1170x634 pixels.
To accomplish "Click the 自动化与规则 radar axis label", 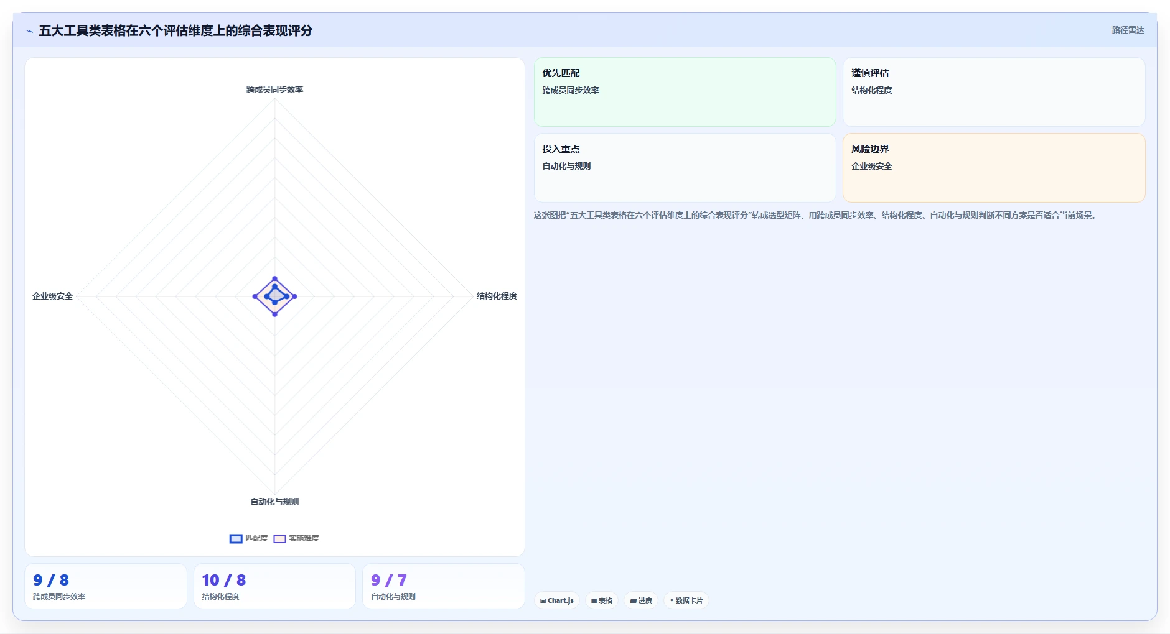I will 274,502.
